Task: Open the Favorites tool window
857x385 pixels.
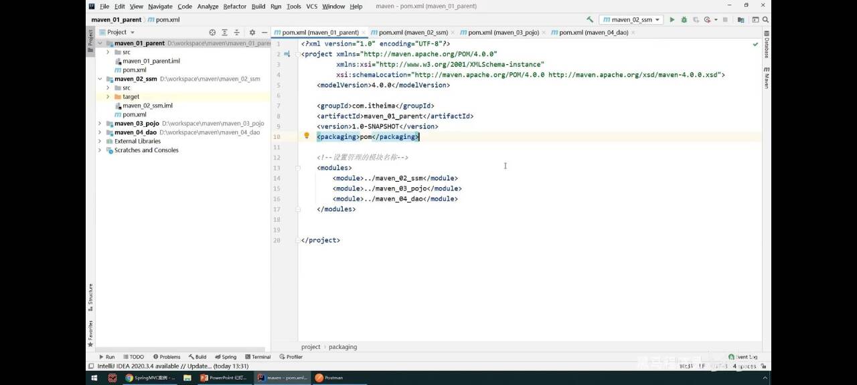Action: [x=90, y=333]
